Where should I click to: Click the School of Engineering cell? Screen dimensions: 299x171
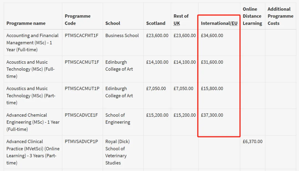[118, 119]
